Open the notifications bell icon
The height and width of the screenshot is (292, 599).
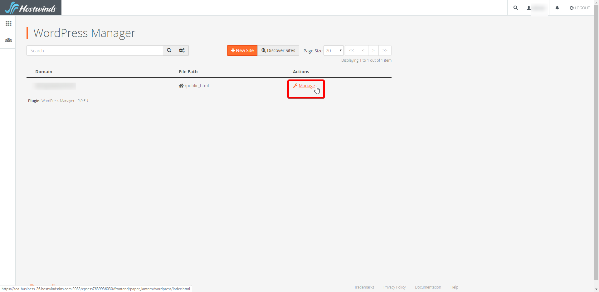tap(557, 8)
